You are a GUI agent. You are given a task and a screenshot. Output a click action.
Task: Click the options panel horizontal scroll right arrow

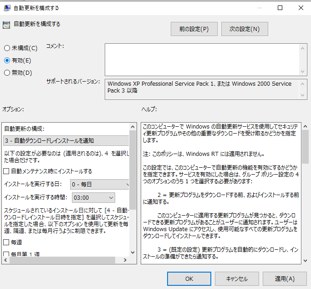126,260
